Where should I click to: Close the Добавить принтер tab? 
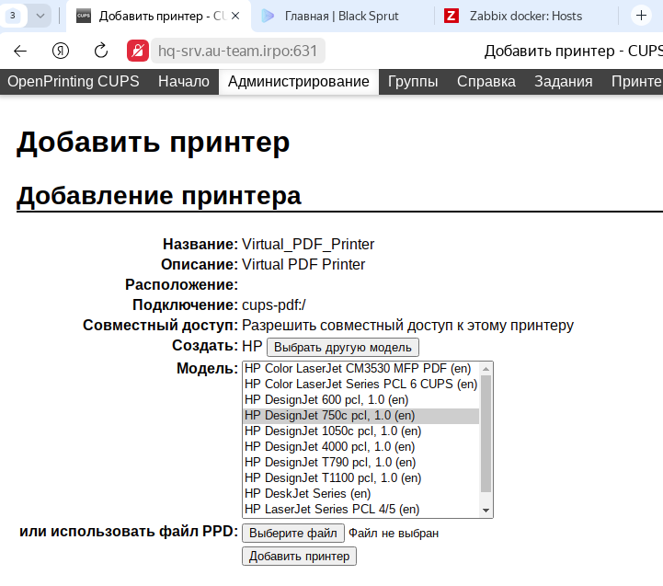click(235, 16)
